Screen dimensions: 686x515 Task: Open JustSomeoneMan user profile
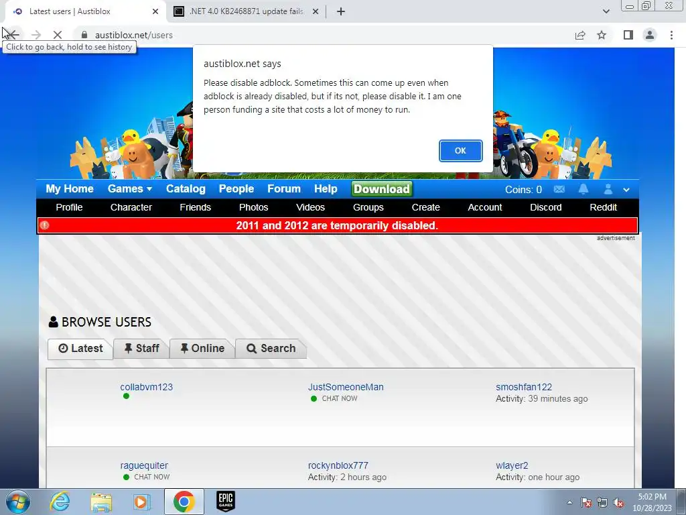point(346,387)
